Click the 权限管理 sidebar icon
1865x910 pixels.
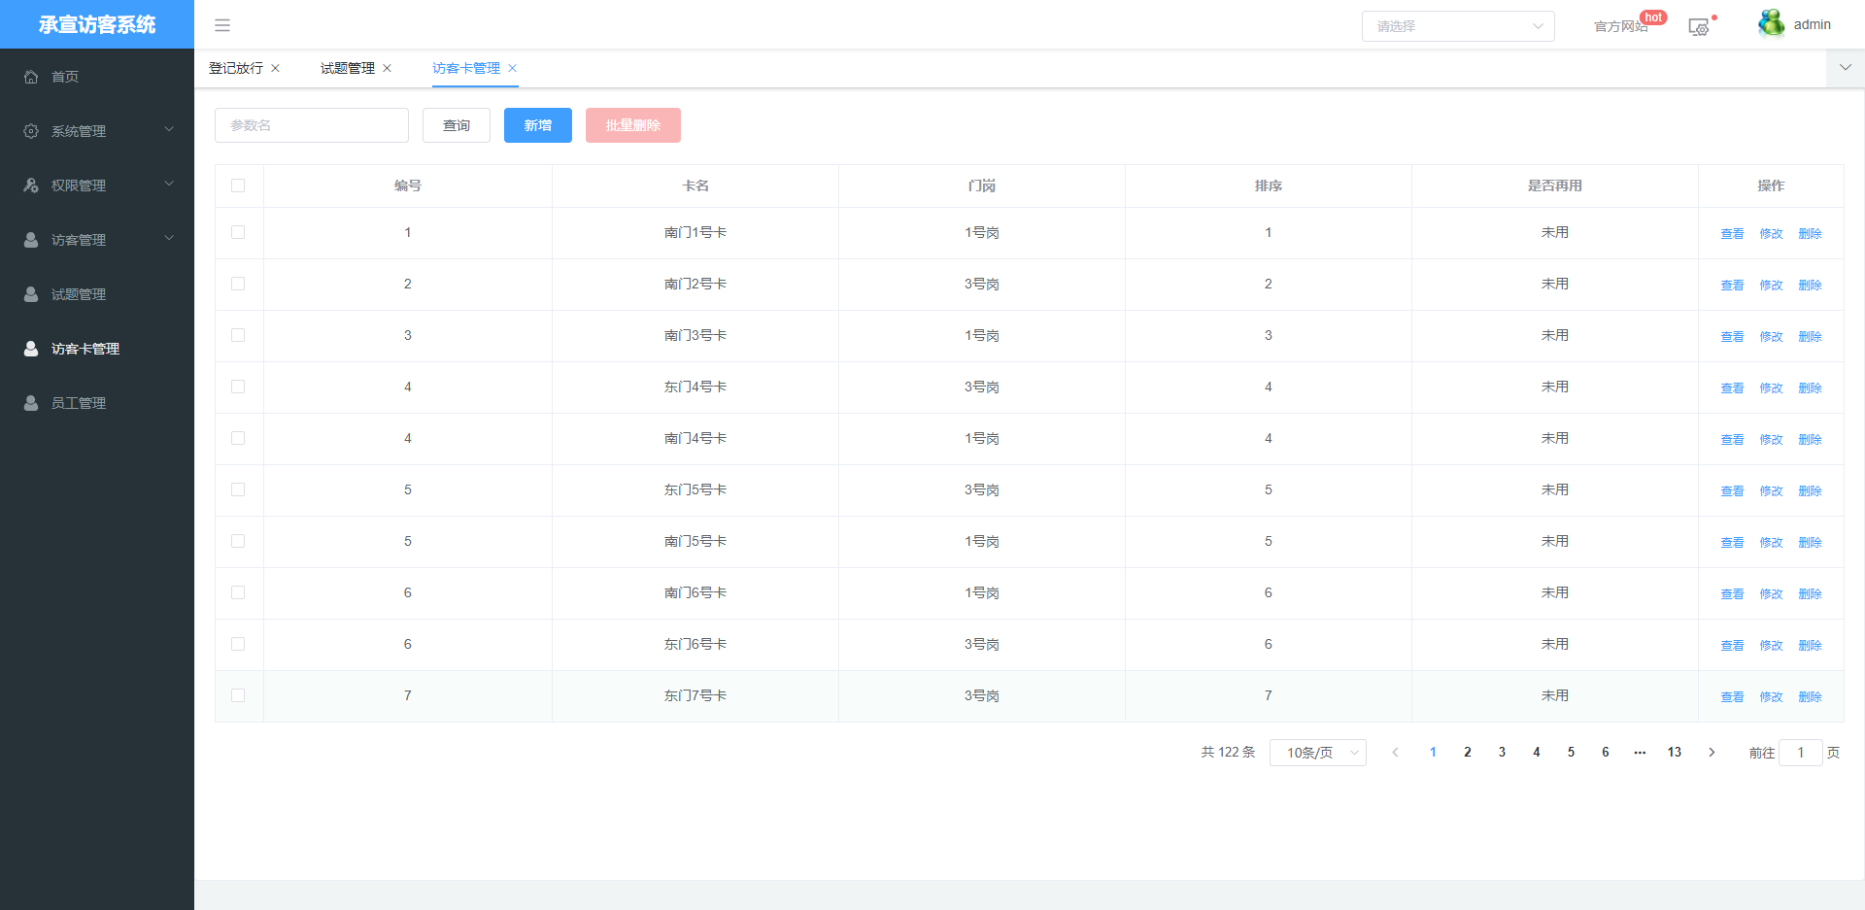coord(31,185)
